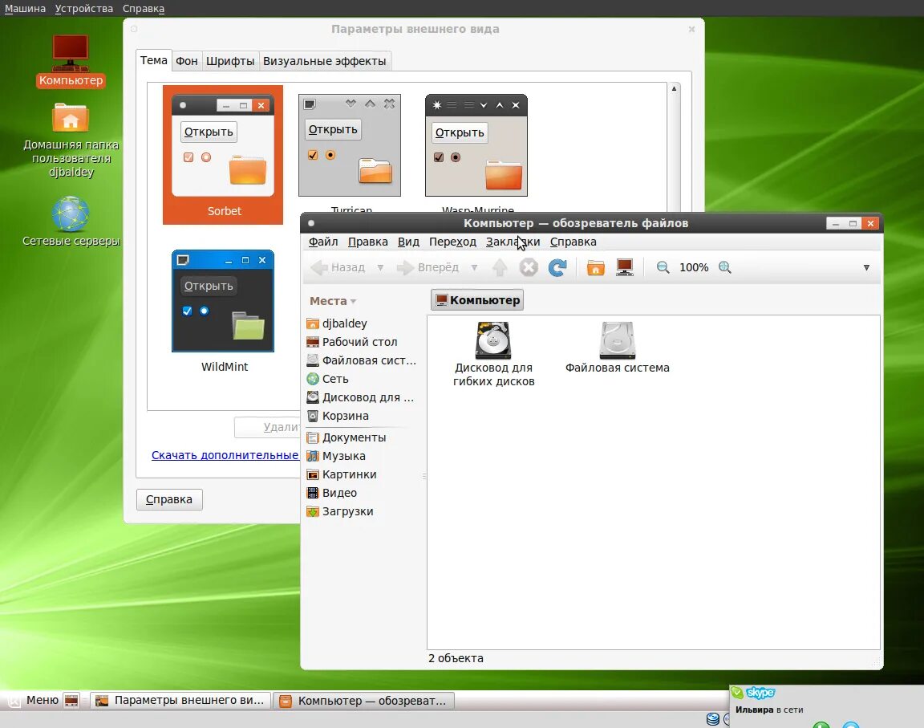Image resolution: width=924 pixels, height=728 pixels.
Task: Switch to the Фон tab
Action: click(x=187, y=61)
